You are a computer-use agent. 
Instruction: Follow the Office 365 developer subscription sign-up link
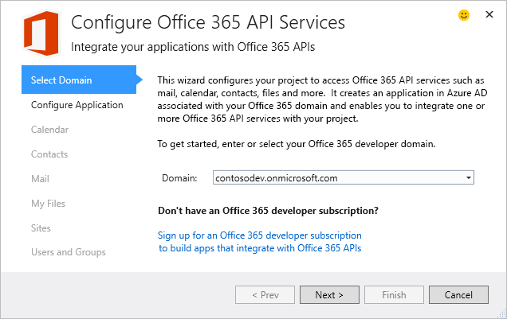coord(259,242)
